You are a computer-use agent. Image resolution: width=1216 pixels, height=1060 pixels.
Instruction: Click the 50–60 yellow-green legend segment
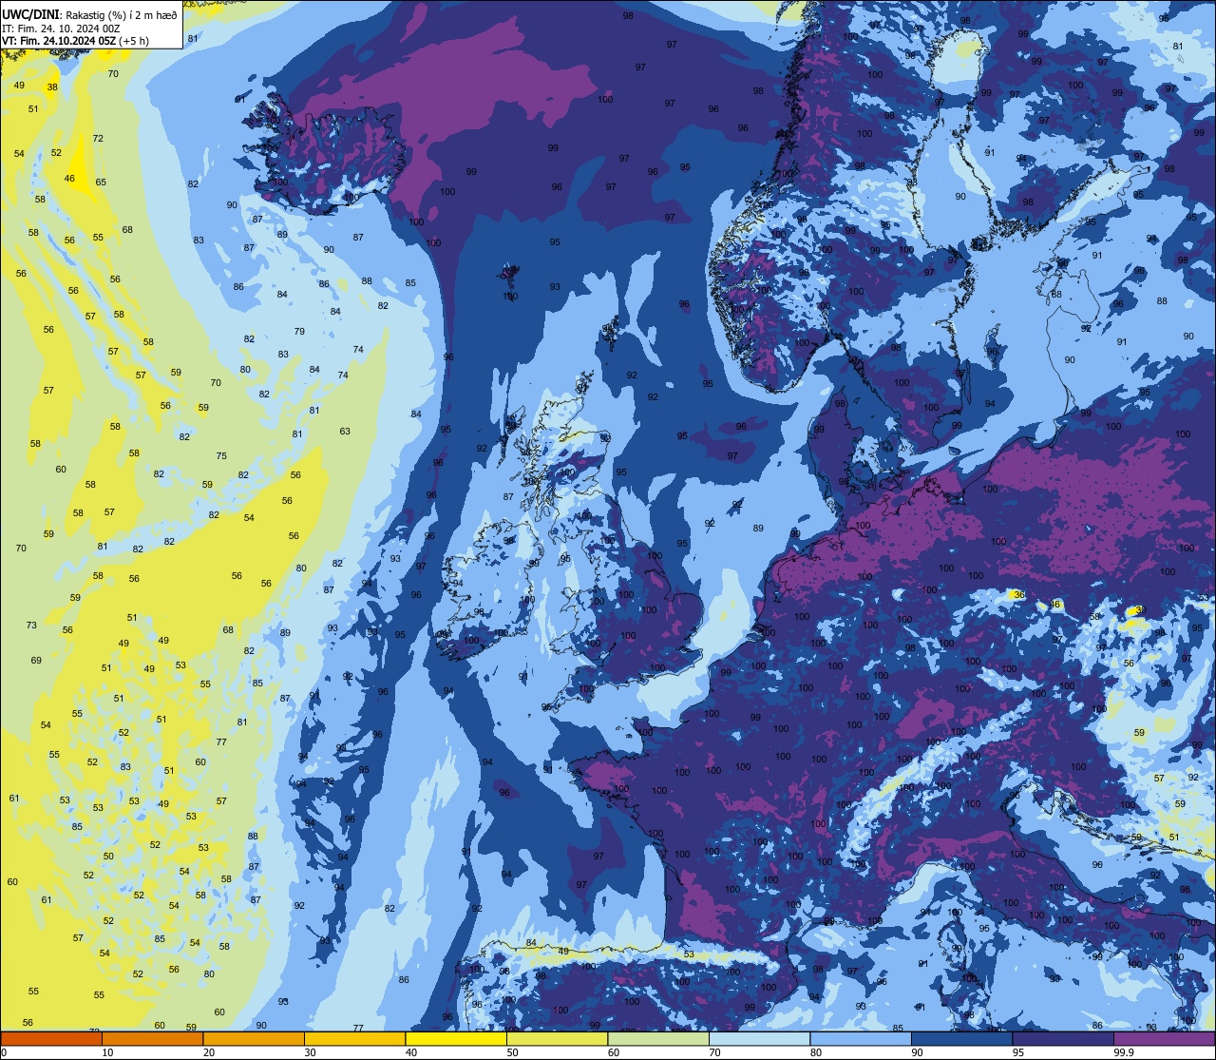click(557, 1038)
